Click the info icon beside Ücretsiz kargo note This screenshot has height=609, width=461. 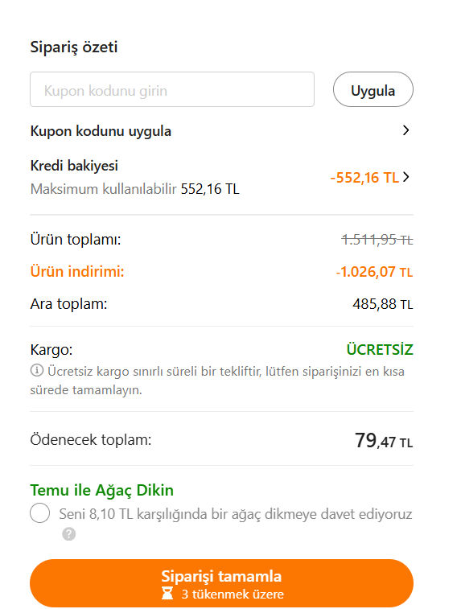click(37, 370)
